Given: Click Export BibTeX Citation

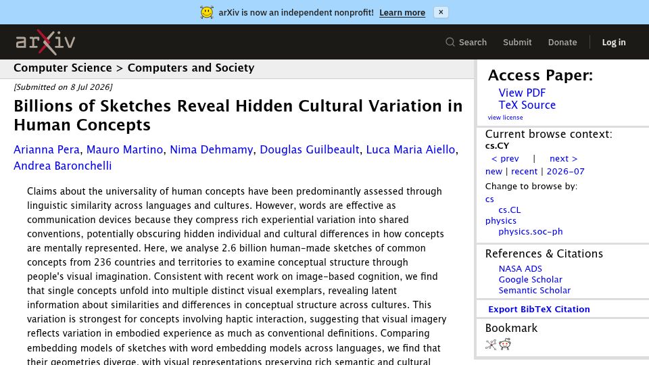Looking at the screenshot, I should (x=539, y=309).
